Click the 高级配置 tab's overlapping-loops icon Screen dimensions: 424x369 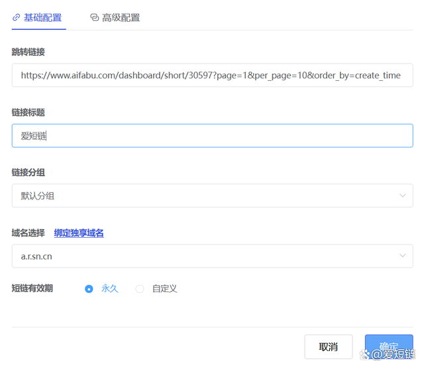[94, 18]
